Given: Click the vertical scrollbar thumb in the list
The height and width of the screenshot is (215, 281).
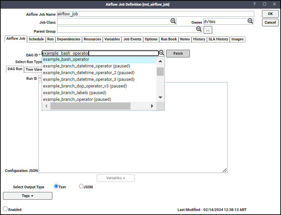Looking at the screenshot, I should (x=161, y=71).
